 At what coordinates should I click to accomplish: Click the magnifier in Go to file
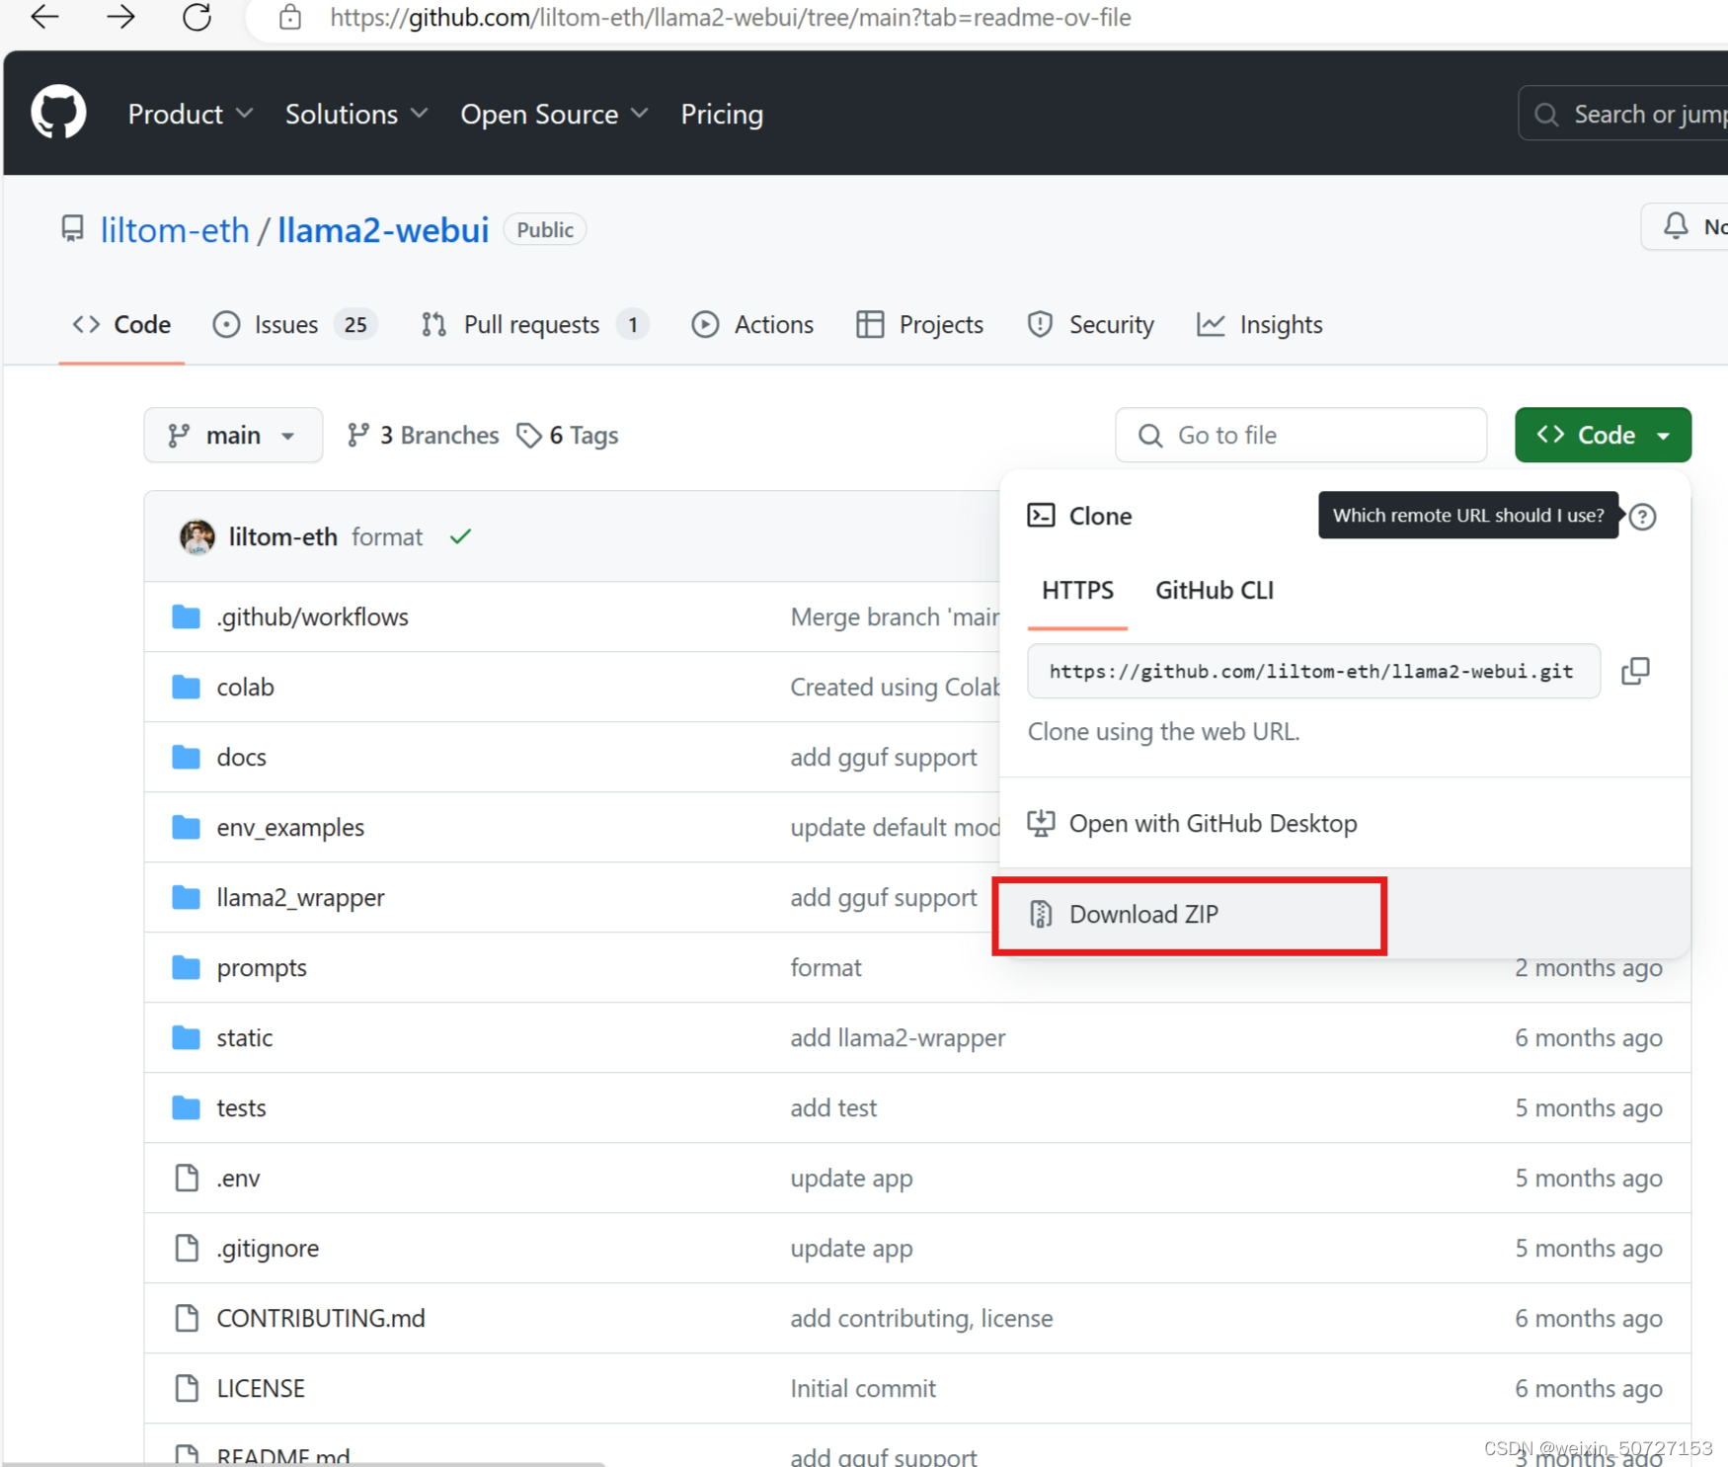(x=1150, y=436)
